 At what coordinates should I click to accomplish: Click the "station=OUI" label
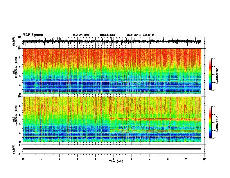click(107, 35)
